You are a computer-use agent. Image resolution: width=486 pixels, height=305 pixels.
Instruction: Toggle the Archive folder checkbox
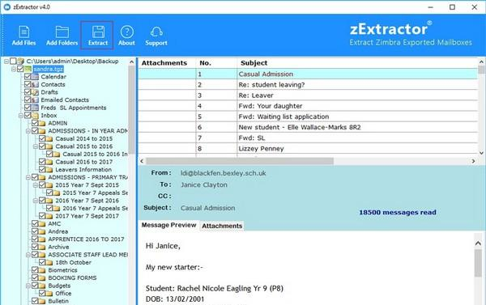[35, 247]
